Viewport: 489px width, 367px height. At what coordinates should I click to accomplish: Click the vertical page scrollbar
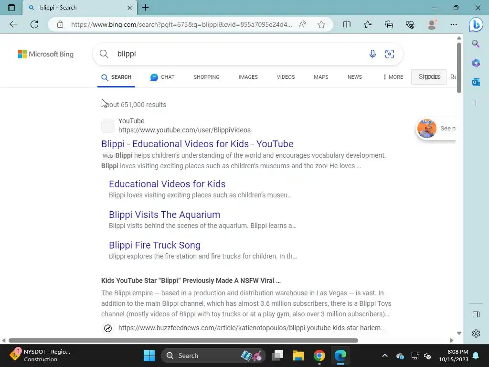[x=459, y=67]
